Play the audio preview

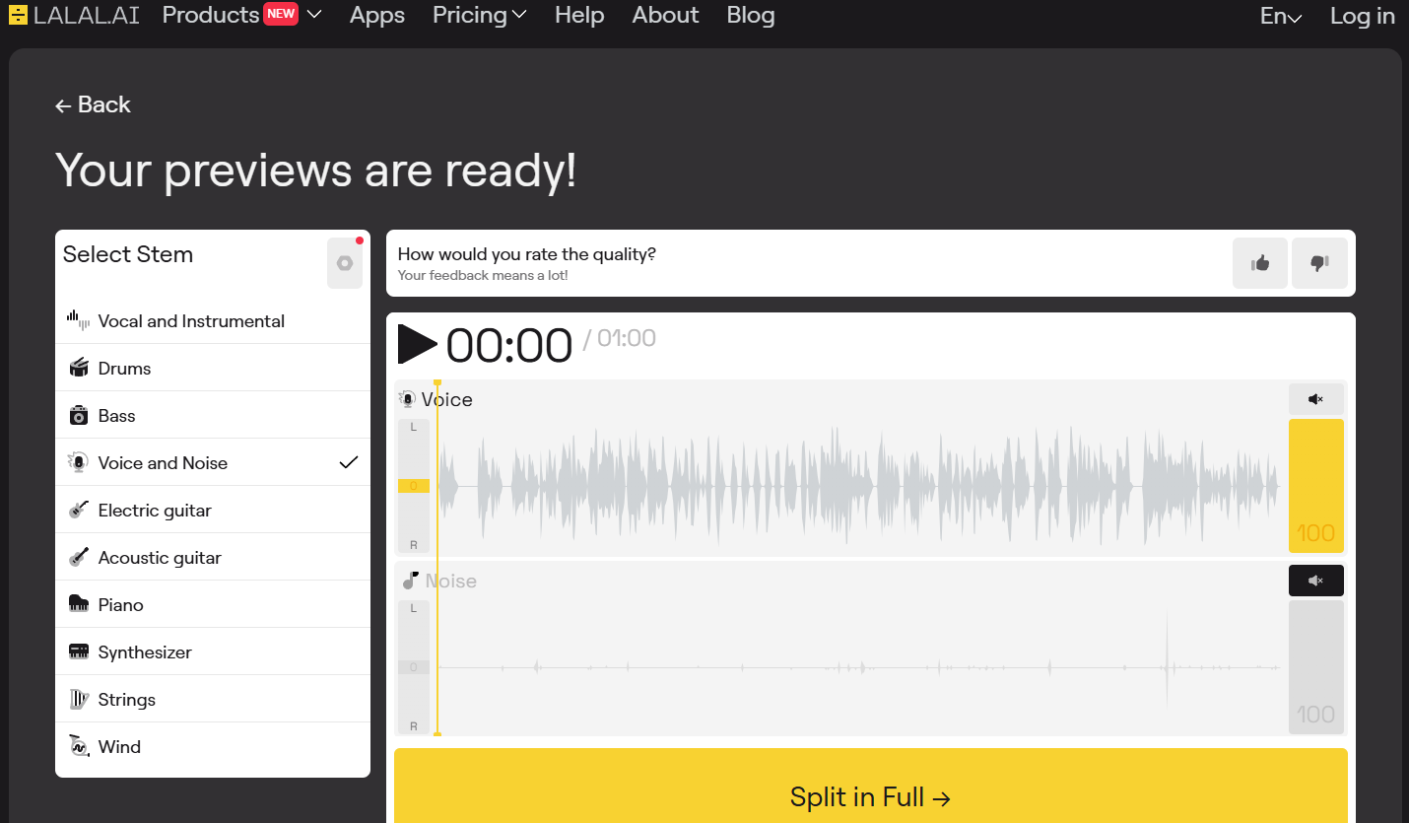point(417,344)
